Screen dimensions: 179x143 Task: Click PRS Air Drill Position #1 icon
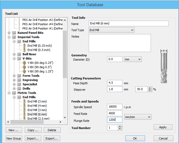19,28
